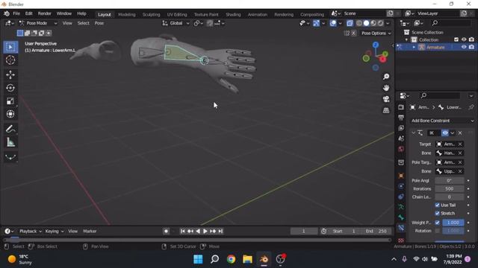The height and width of the screenshot is (268, 478).
Task: Collapse the Collection tree item
Action: 406,39
